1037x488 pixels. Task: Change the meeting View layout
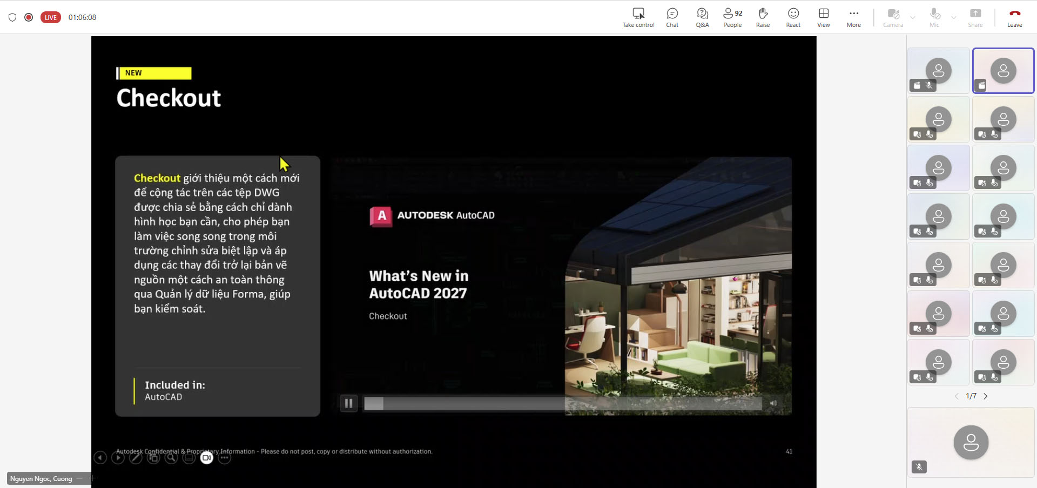(x=823, y=17)
